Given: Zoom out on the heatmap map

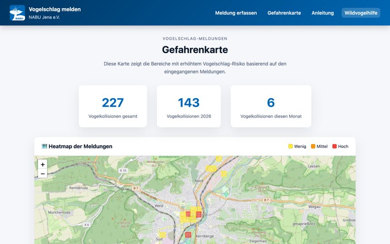Looking at the screenshot, I should (43, 174).
